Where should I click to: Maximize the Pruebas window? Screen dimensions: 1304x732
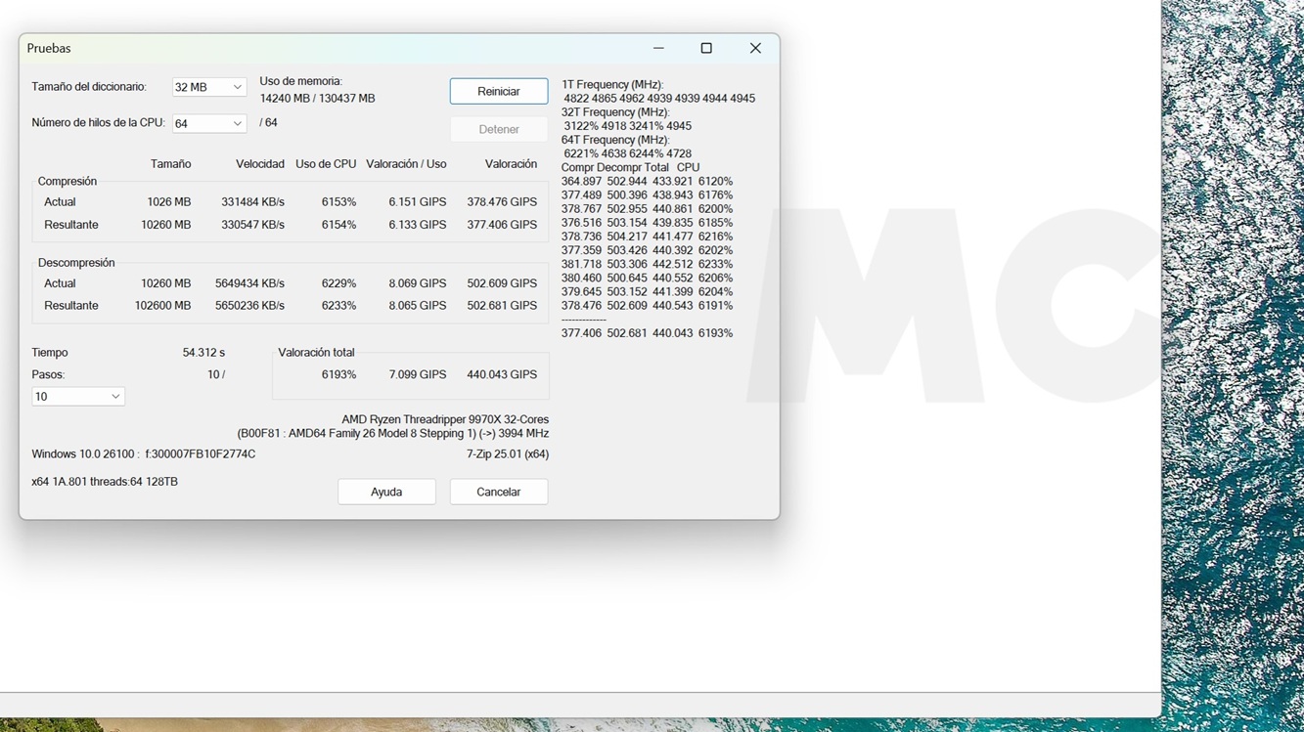tap(706, 48)
